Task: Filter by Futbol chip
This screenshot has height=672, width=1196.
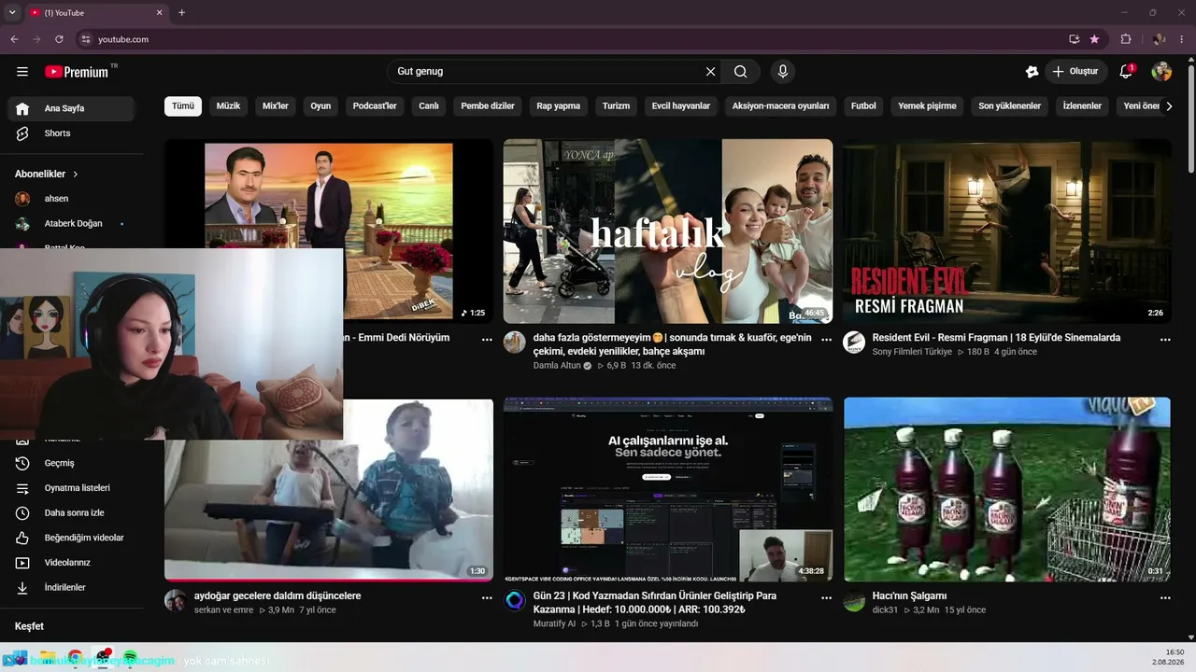Action: [863, 106]
